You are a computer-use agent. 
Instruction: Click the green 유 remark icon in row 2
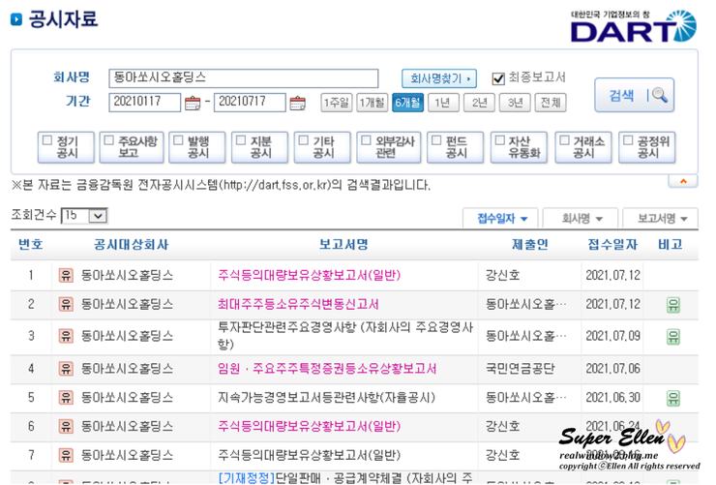click(x=673, y=305)
